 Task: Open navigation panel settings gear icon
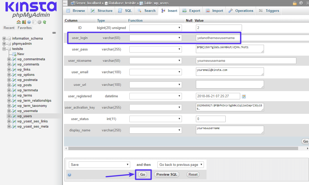tap(39, 22)
